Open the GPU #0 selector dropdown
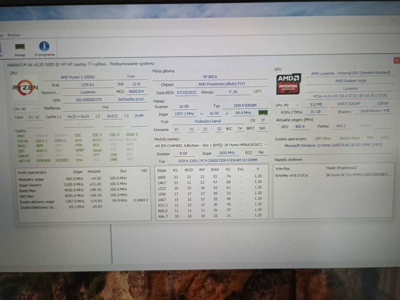The image size is (400, 300). [287, 105]
